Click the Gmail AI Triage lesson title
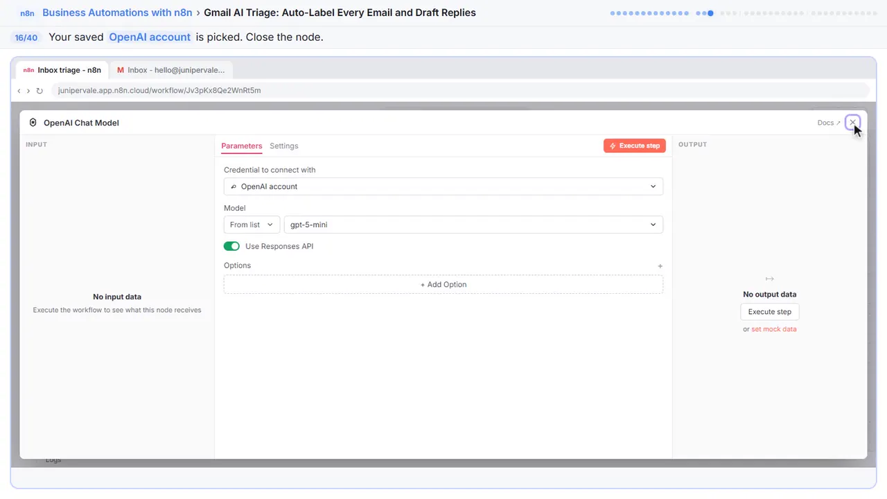 click(340, 12)
